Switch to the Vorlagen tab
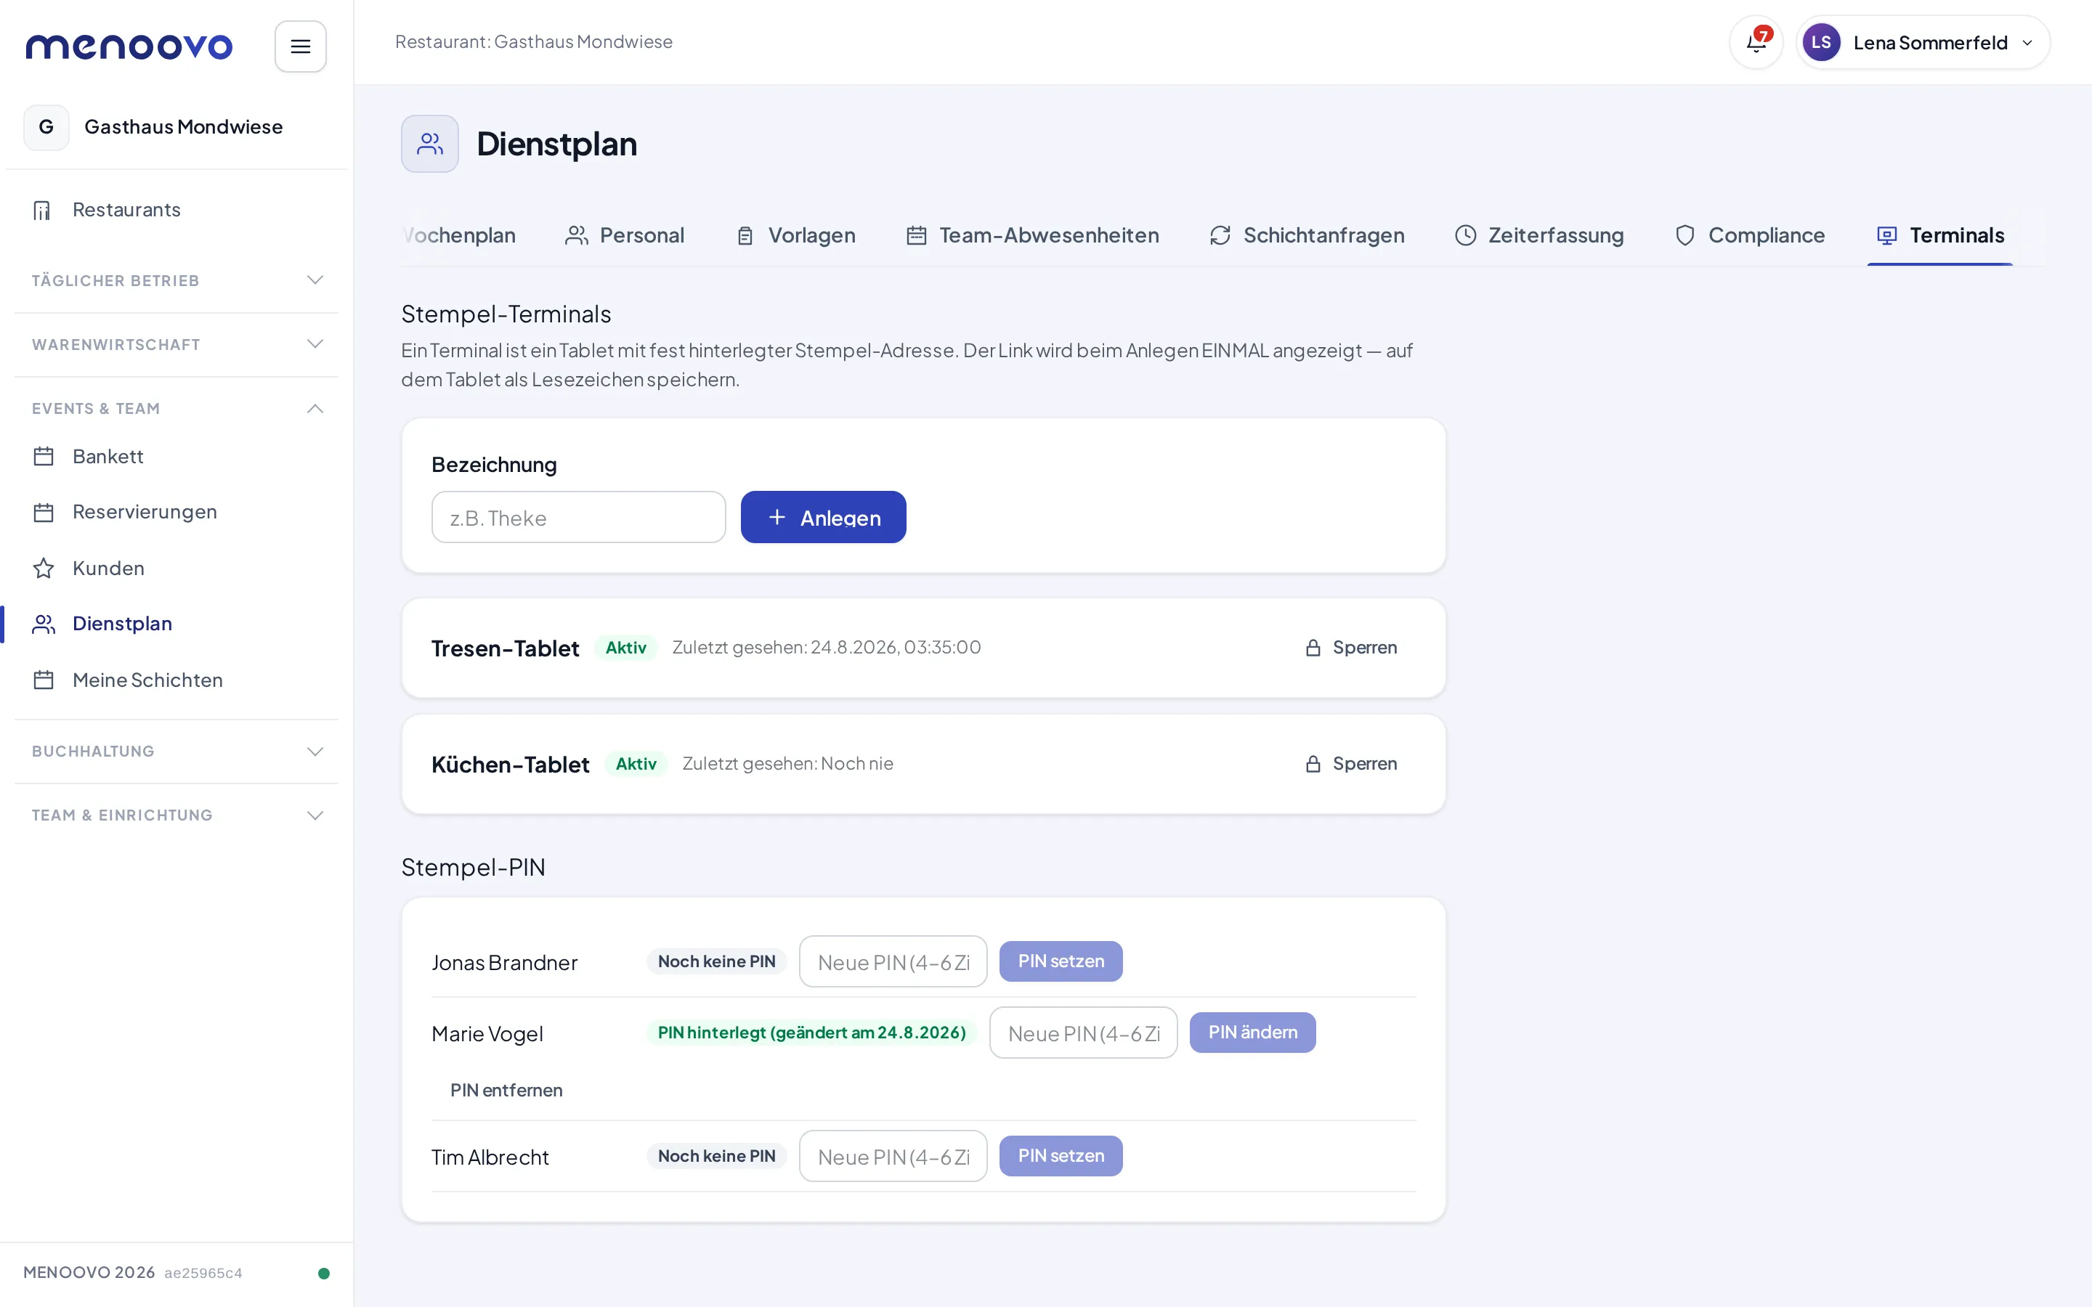Image resolution: width=2092 pixels, height=1307 pixels. 795,235
